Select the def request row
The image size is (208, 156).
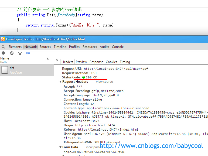click(27, 70)
